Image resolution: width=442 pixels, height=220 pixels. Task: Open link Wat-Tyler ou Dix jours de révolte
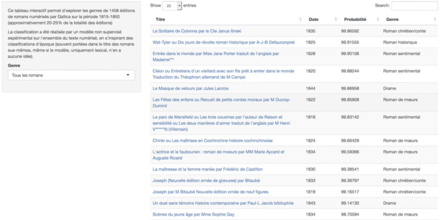(224, 42)
